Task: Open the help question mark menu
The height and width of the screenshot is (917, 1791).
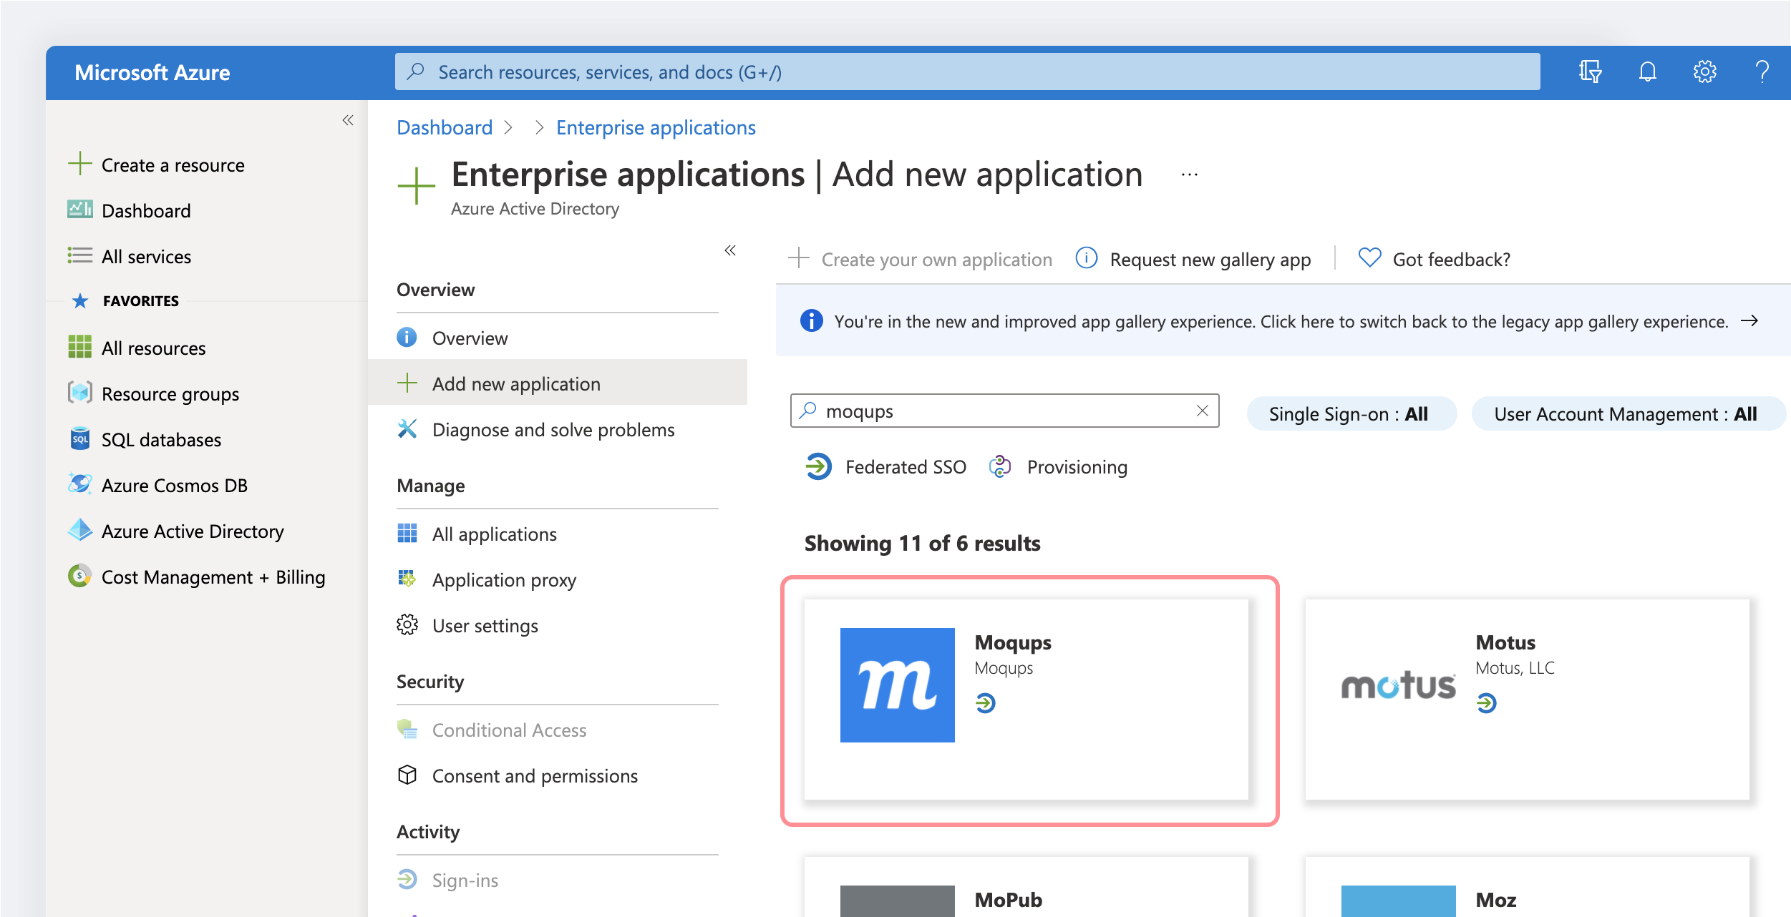Action: pos(1762,72)
